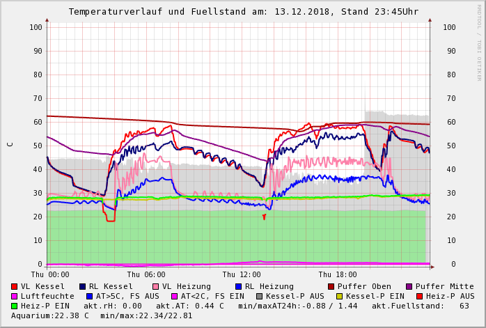
Task: Click the Thu 06:00 x-axis label
Action: [x=146, y=275]
